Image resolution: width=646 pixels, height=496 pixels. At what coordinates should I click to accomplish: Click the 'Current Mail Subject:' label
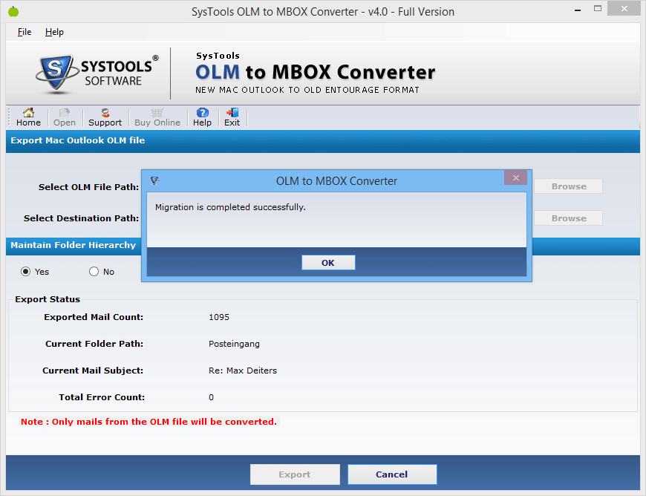(93, 371)
